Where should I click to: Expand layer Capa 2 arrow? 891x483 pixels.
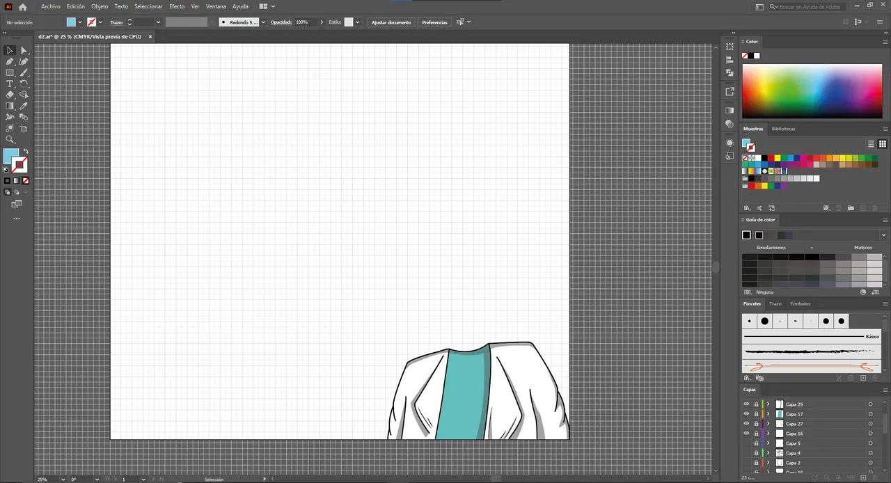(768, 462)
